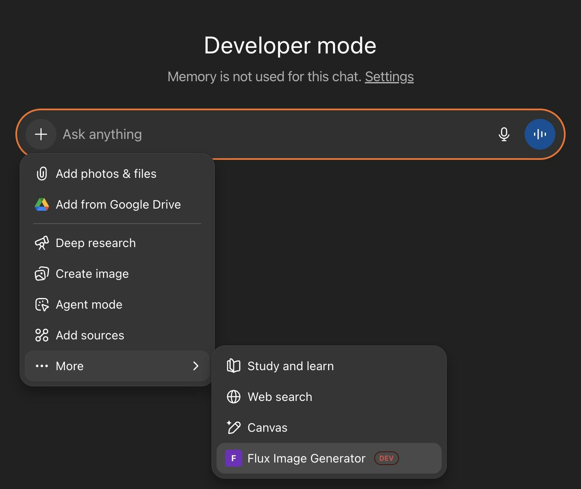Open the Settings link
Image resolution: width=581 pixels, height=489 pixels.
pyautogui.click(x=389, y=77)
